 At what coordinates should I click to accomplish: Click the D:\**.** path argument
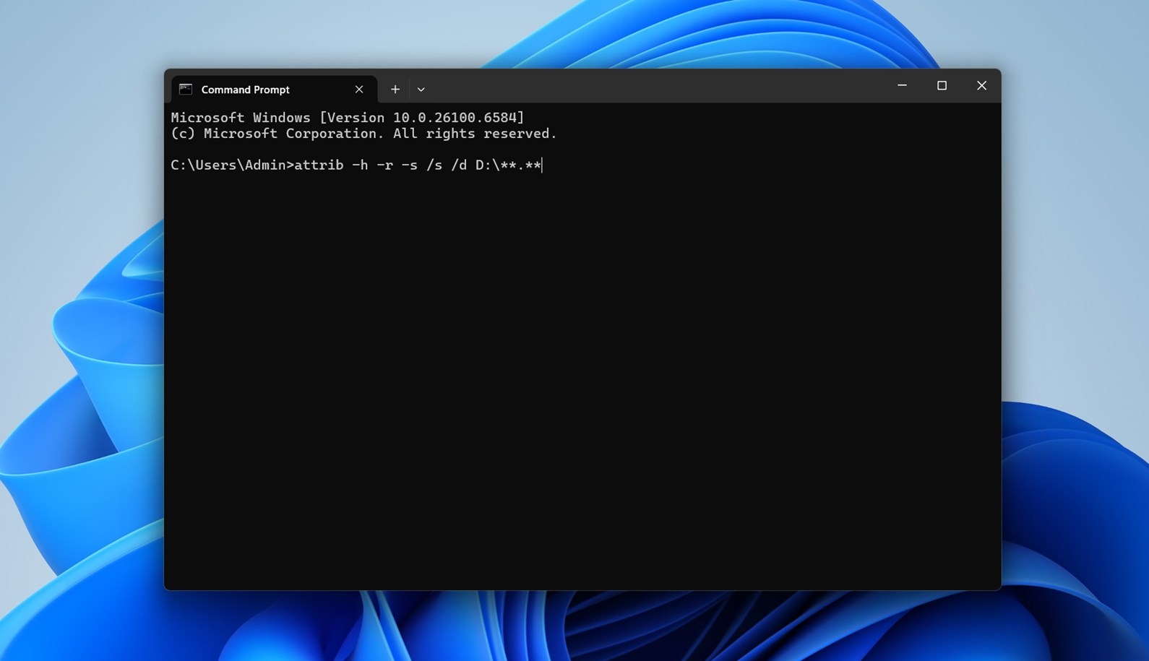point(508,165)
